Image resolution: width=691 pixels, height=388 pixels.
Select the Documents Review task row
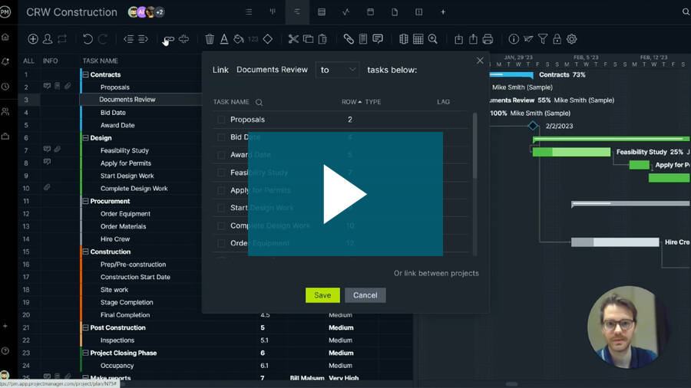pyautogui.click(x=127, y=100)
